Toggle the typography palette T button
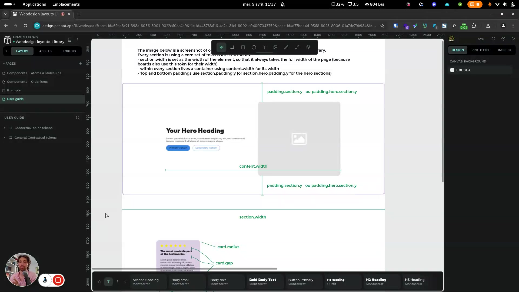This screenshot has height=292, width=519. tap(108, 282)
